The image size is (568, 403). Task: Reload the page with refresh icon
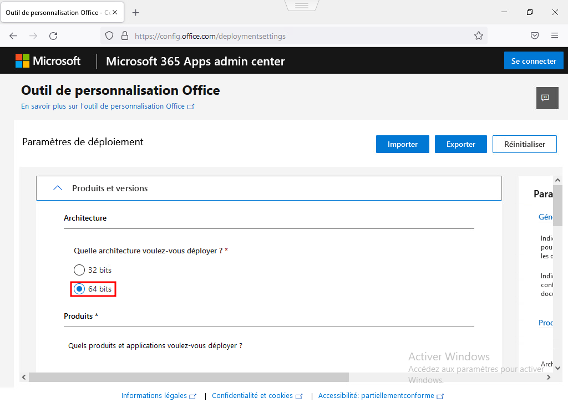53,35
